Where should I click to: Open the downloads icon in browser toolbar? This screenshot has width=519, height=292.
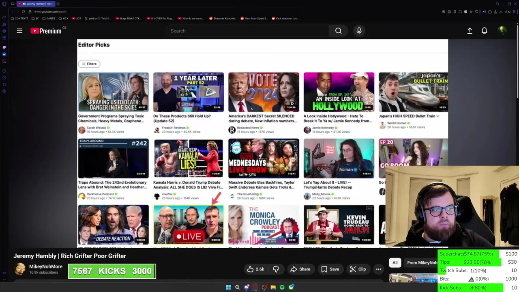click(501, 12)
